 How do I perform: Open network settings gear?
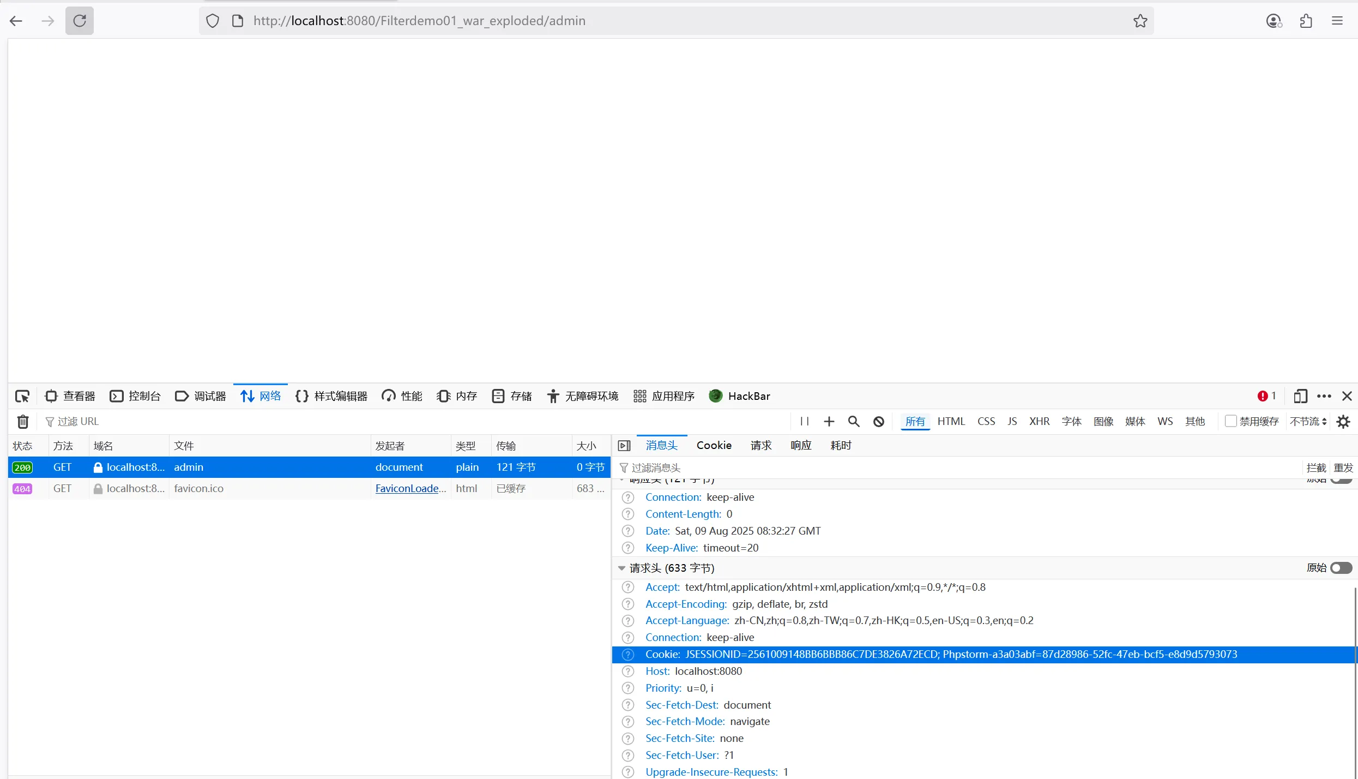(x=1344, y=422)
